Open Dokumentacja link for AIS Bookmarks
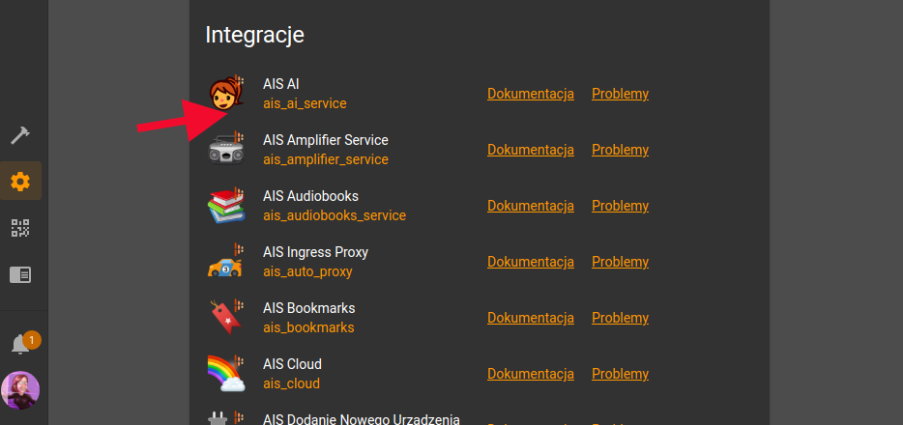The width and height of the screenshot is (903, 425). [x=531, y=318]
